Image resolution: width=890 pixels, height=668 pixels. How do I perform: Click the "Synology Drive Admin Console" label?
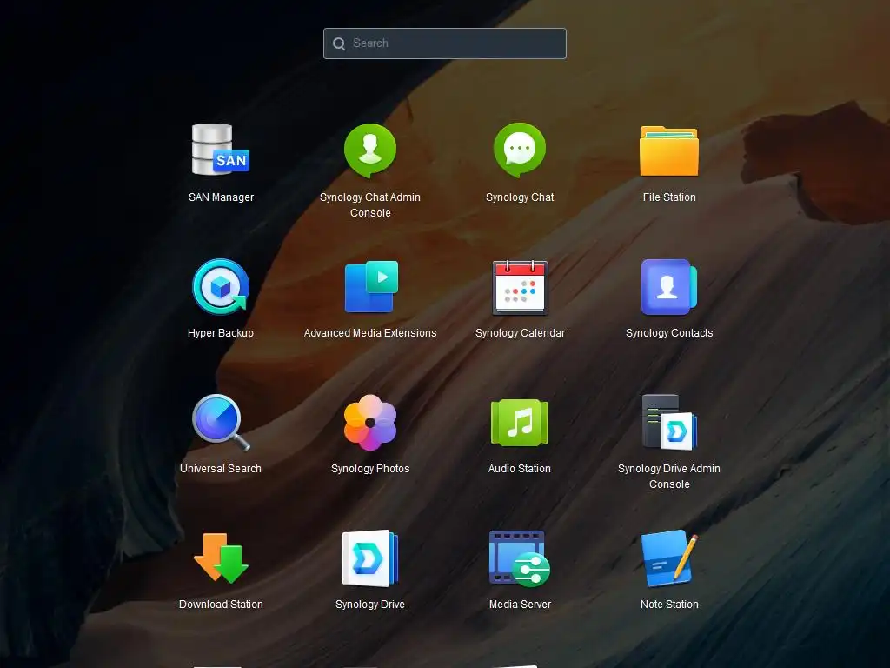pyautogui.click(x=669, y=477)
